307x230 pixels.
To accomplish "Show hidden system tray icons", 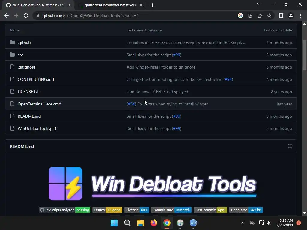I will click(242, 223).
